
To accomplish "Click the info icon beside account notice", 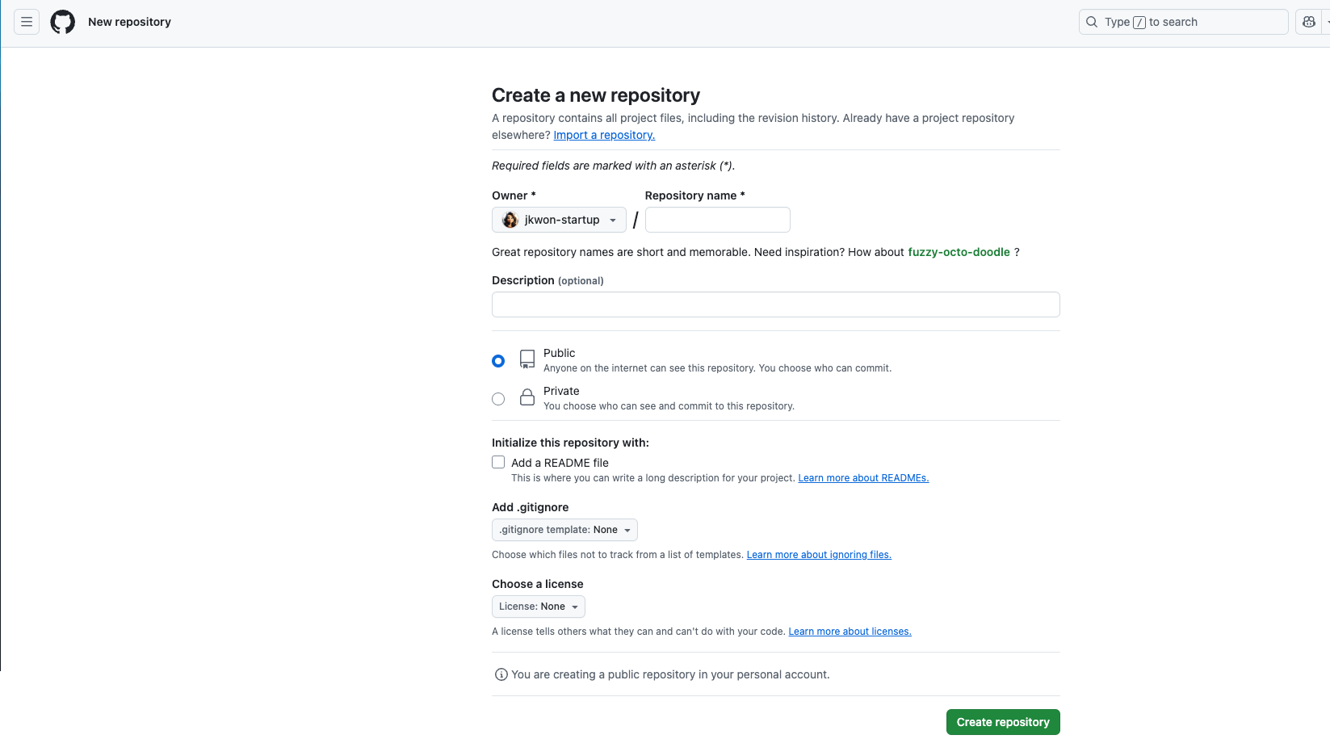I will (501, 674).
